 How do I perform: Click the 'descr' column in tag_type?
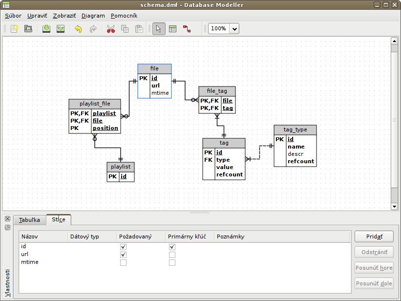point(295,154)
